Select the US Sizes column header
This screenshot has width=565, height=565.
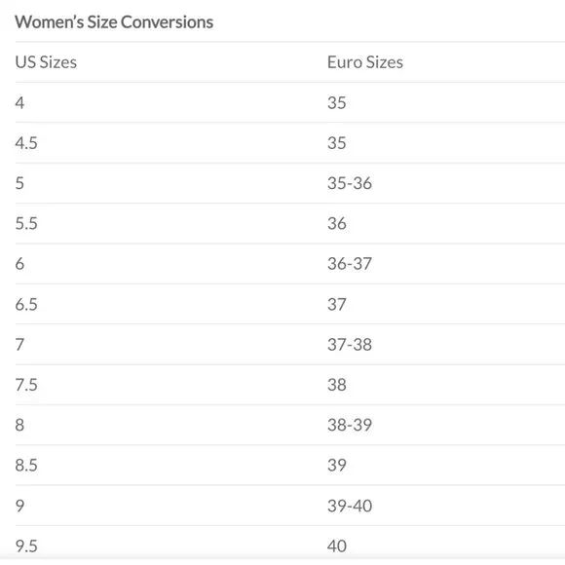click(46, 62)
